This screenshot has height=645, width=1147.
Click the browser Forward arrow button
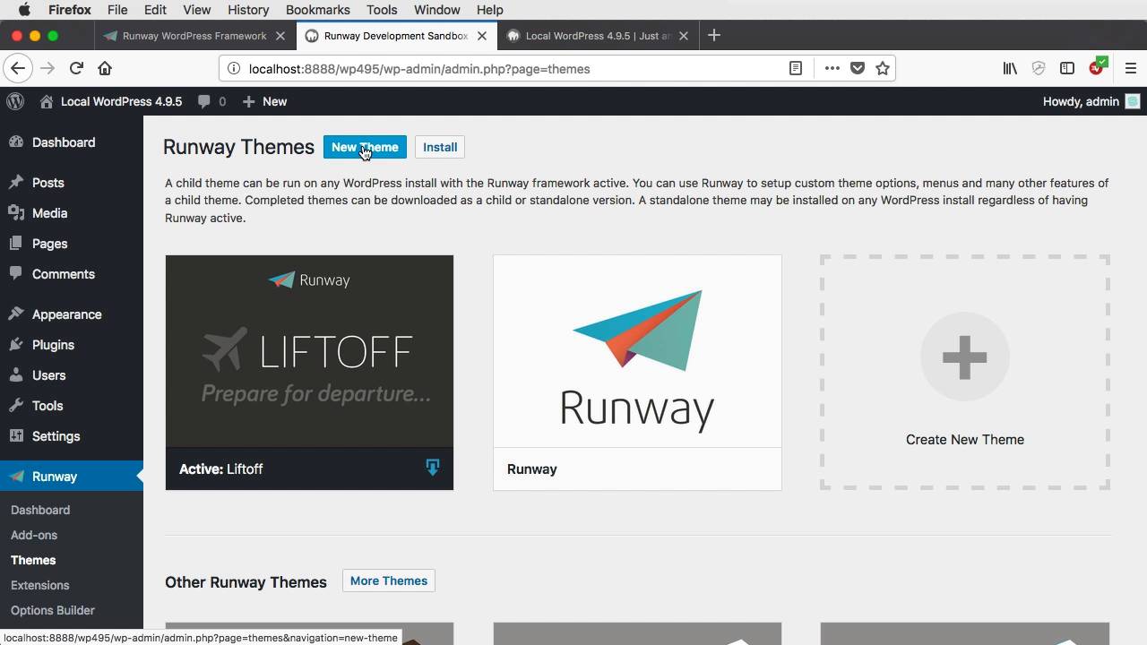47,68
